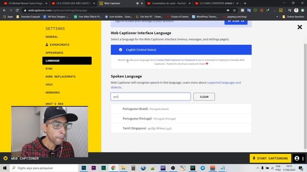Screen dimensions: 307x172
Task: Show hidden system tray icons
Action: 258,168
